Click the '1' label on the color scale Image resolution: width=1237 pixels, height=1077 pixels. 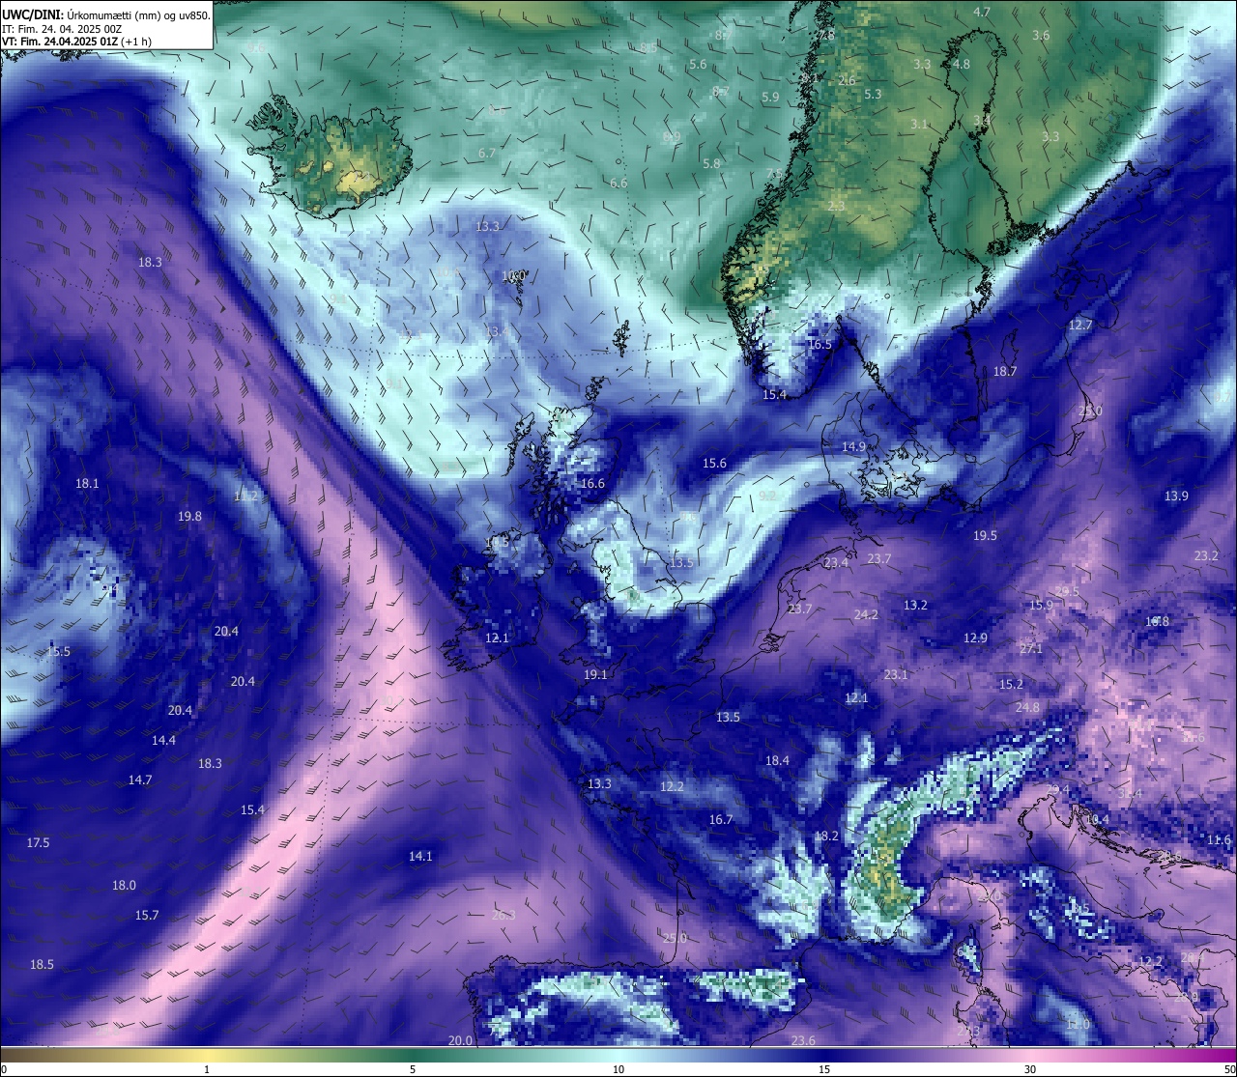point(207,1068)
